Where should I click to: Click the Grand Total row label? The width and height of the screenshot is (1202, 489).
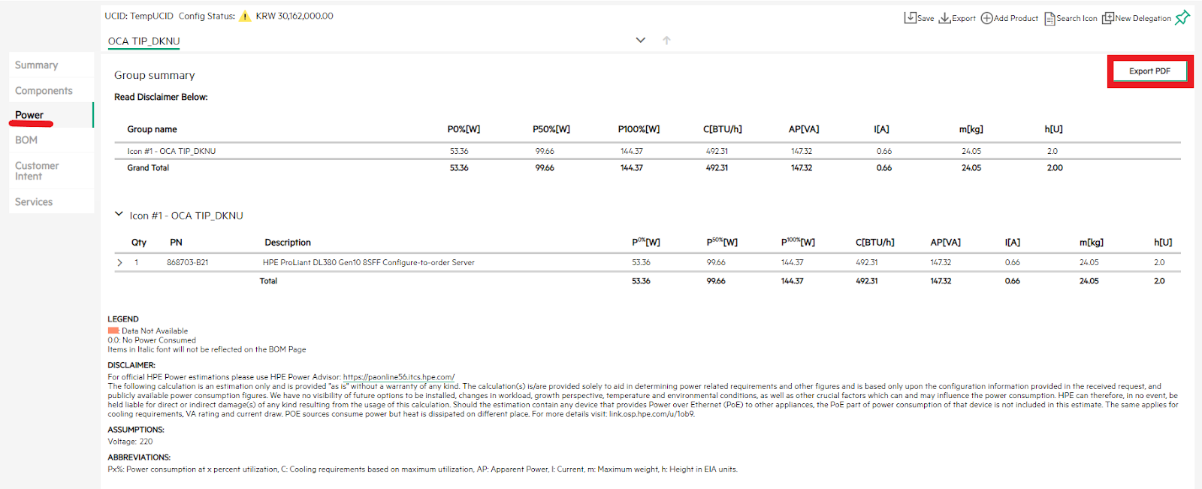point(148,168)
